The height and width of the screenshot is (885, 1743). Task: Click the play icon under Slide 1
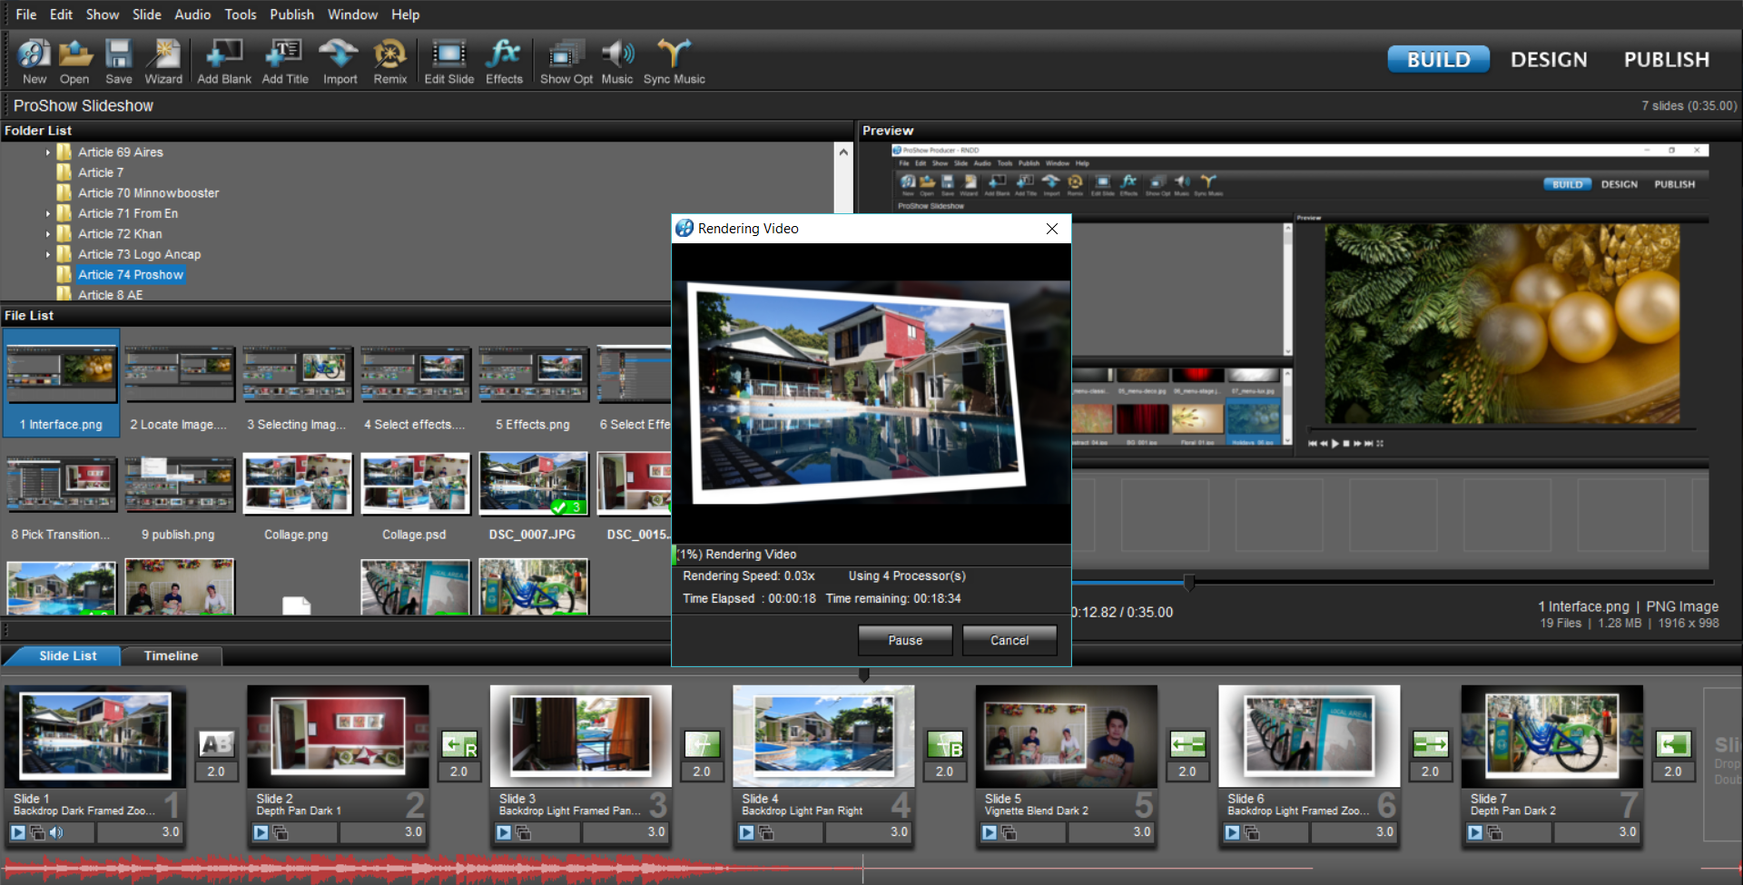18,832
